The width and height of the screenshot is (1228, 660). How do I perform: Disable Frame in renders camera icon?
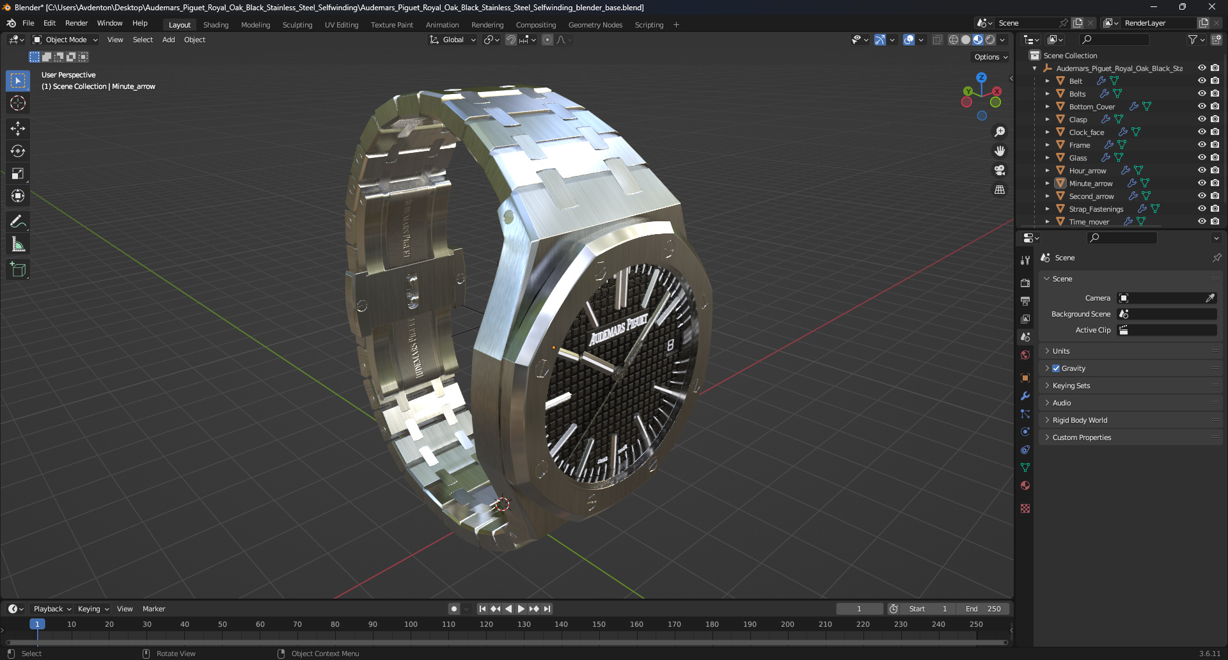[1215, 145]
